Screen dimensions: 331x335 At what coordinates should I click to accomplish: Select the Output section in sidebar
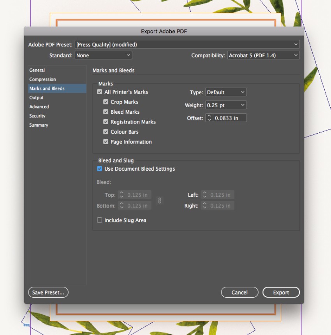(x=37, y=98)
